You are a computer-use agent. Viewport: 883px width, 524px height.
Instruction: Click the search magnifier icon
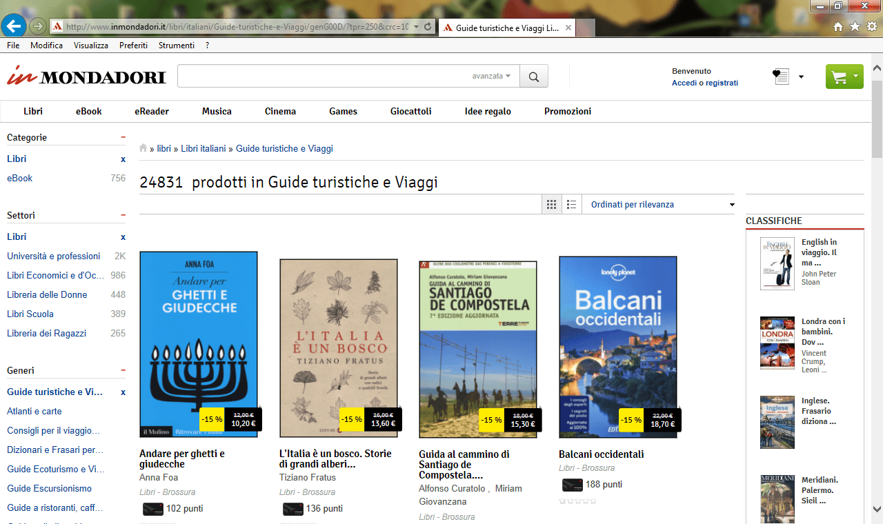(533, 76)
